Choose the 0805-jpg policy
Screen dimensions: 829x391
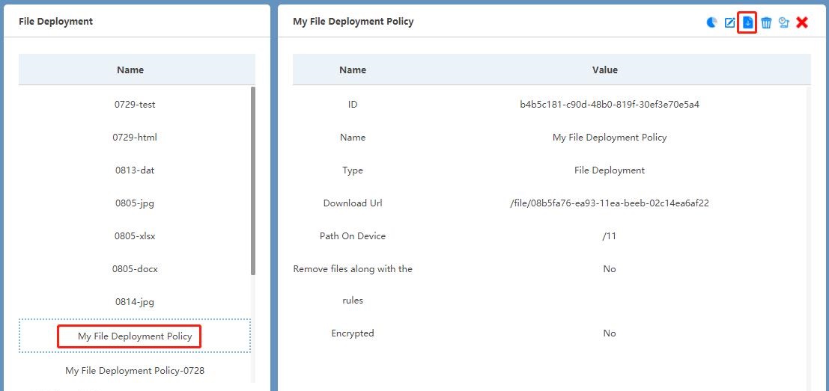tap(135, 203)
